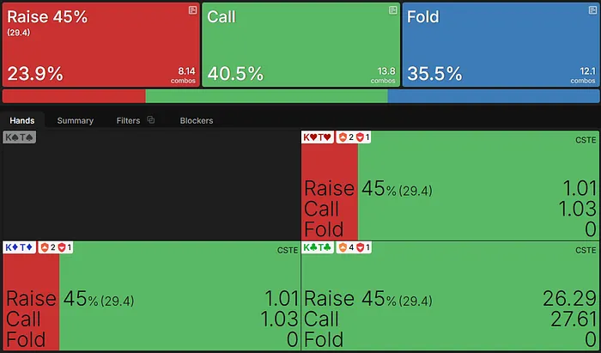Viewport: 601px width, 353px height.
Task: Click the red shield badge on K♥T♥
Action: [x=362, y=137]
